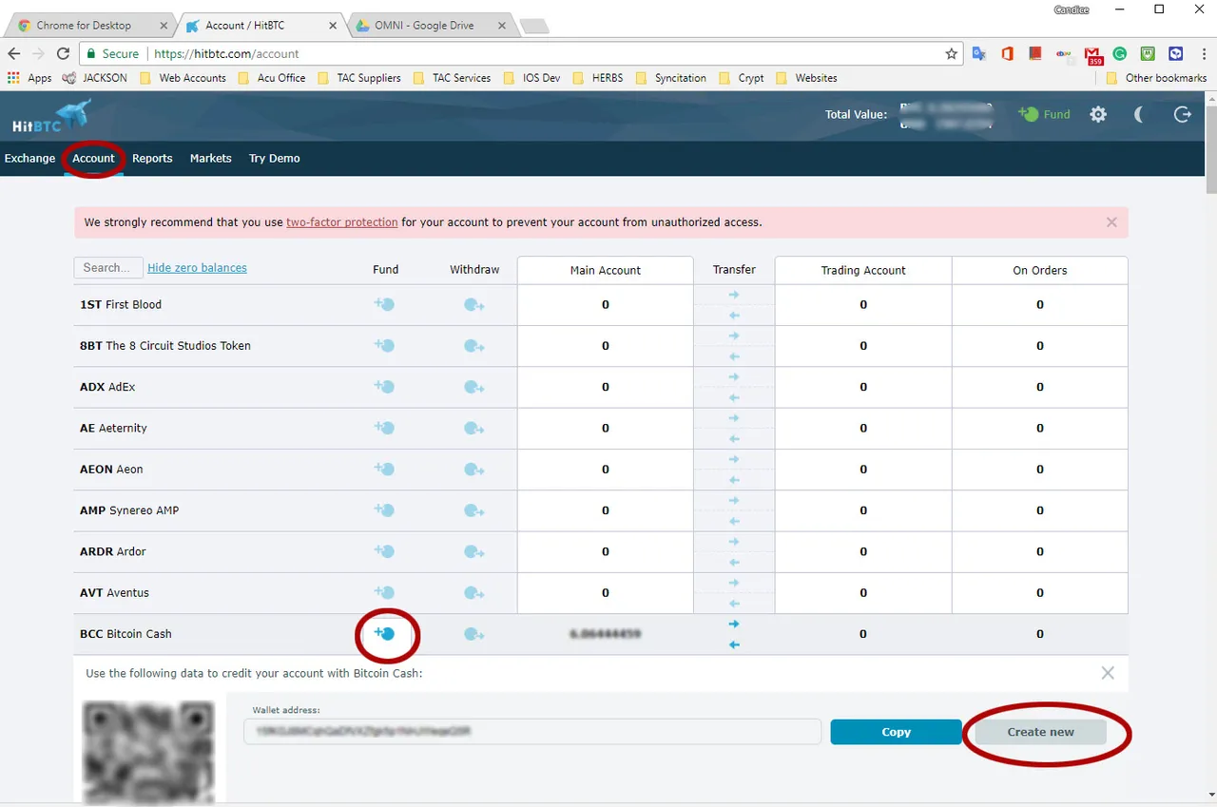
Task: Click the Copy wallet address button
Action: point(896,732)
